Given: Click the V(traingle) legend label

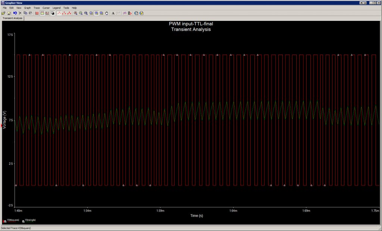Looking at the screenshot, I should coord(30,220).
